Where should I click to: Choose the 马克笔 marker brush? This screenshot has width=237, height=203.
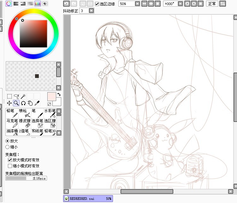point(12,123)
